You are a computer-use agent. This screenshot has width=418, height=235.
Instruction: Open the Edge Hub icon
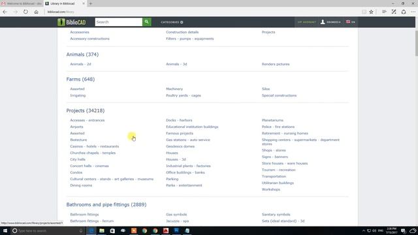pos(384,12)
